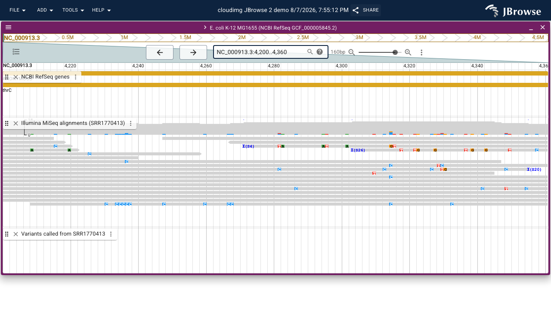The image size is (551, 309).
Task: Open the ADD menu
Action: (45, 10)
